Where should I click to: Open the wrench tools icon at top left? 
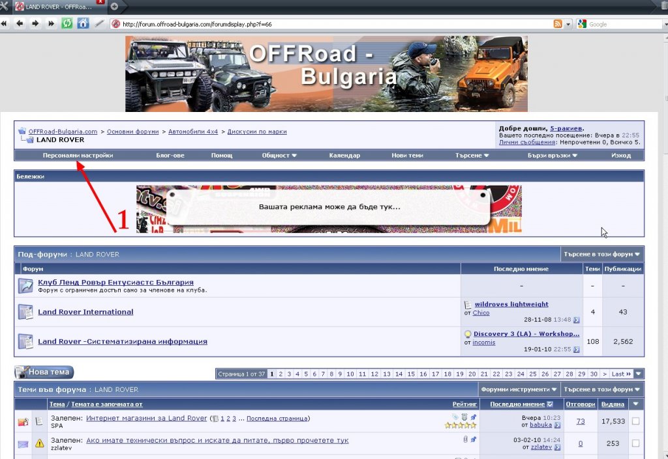point(4,7)
